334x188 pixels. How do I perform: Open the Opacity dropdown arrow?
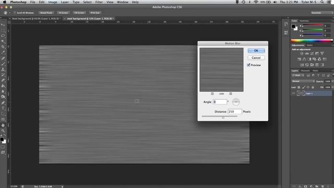(x=332, y=81)
